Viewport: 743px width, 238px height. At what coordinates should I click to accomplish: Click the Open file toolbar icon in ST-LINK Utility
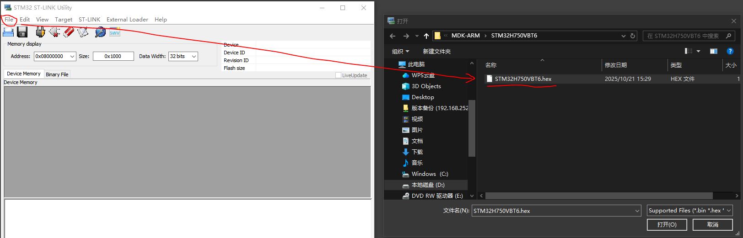pyautogui.click(x=8, y=32)
